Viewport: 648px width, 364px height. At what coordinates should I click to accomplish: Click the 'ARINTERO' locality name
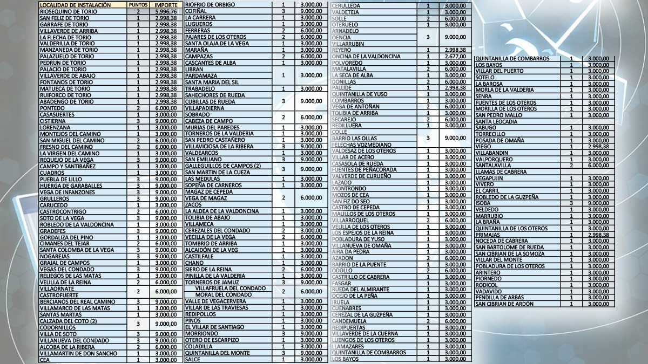(x=488, y=272)
